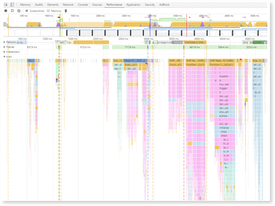Select the initialize function block

pyautogui.click(x=224, y=128)
